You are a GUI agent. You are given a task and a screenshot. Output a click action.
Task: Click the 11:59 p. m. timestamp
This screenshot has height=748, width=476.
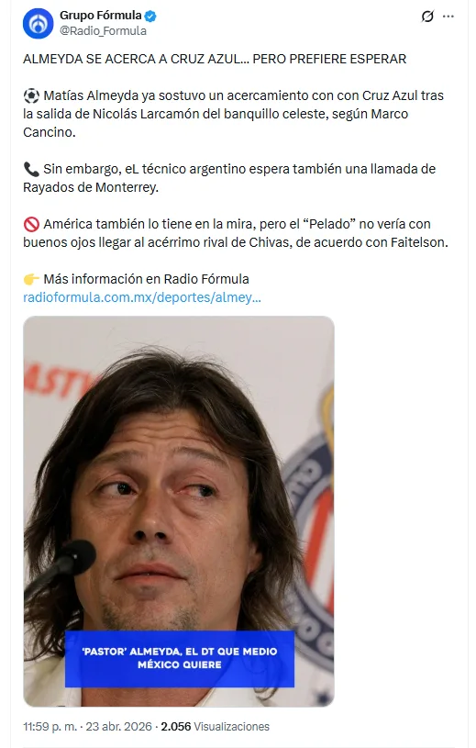point(50,727)
